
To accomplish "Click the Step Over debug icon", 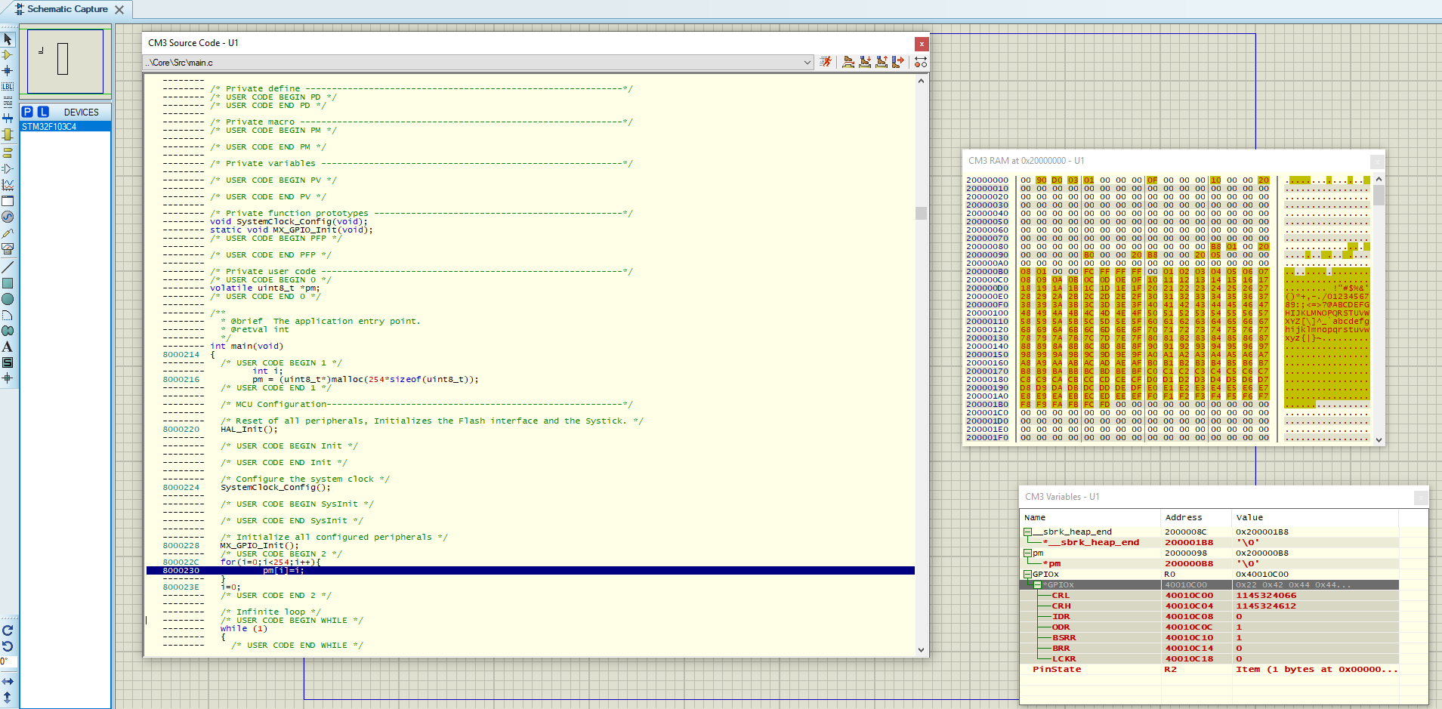I will click(x=848, y=62).
